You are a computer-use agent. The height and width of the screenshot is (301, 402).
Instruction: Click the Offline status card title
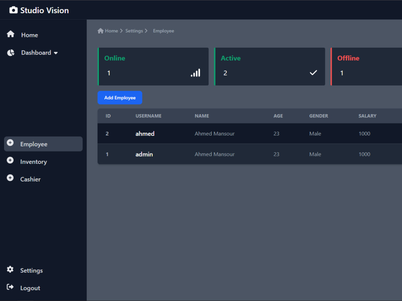pyautogui.click(x=348, y=58)
